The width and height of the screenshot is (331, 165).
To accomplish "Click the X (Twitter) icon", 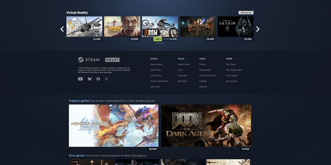I will click(107, 79).
